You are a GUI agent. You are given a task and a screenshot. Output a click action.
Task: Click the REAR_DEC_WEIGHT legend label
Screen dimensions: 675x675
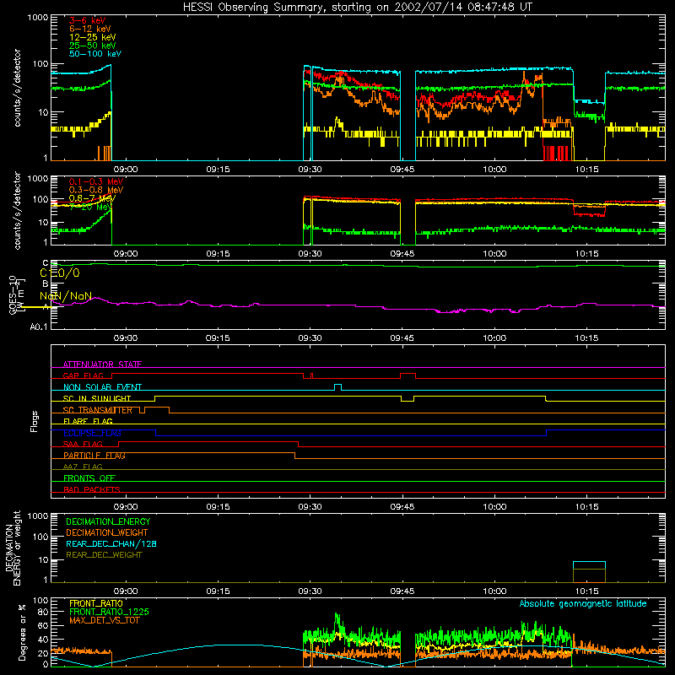pyautogui.click(x=104, y=555)
